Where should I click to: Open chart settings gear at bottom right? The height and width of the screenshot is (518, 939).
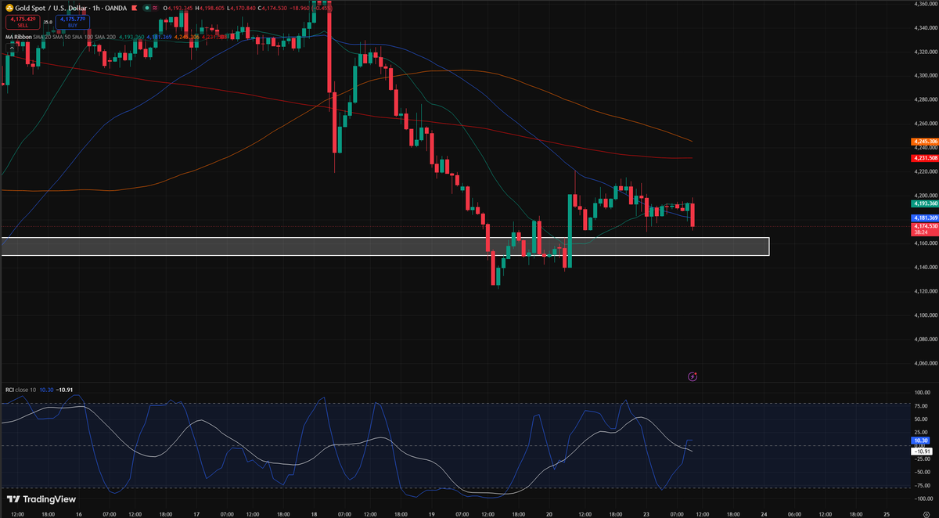[x=926, y=513]
